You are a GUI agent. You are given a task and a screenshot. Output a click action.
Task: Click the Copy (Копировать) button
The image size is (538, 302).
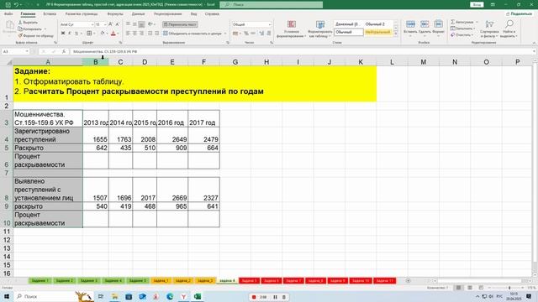pos(31,29)
